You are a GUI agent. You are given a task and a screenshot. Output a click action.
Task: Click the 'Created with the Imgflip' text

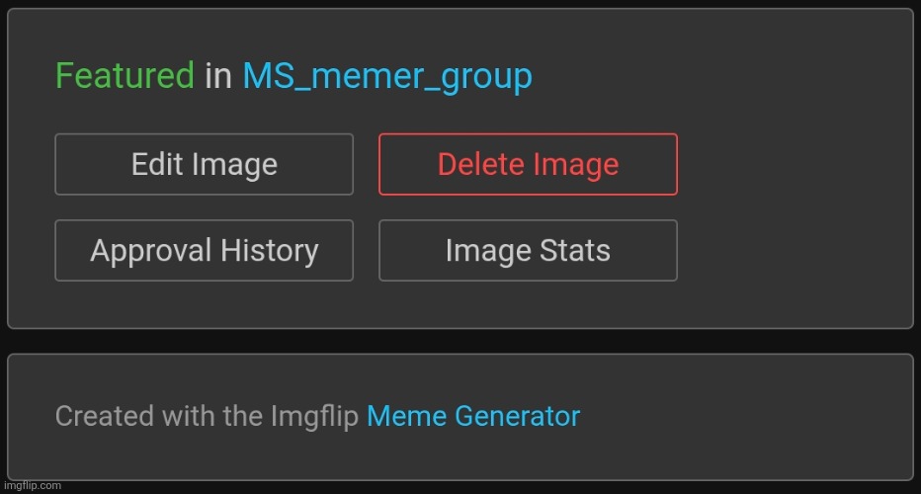(207, 416)
